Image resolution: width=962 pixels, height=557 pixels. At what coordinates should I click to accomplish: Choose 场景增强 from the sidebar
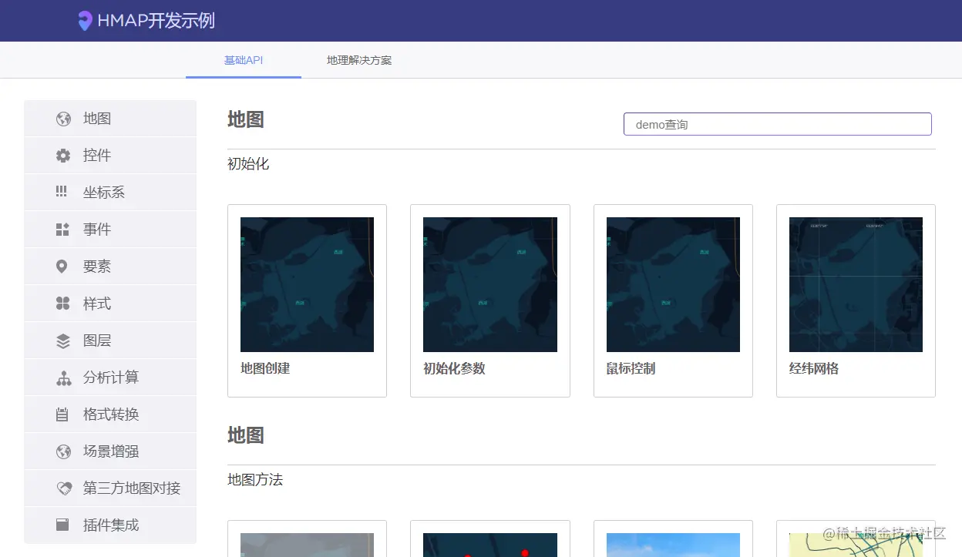click(110, 451)
